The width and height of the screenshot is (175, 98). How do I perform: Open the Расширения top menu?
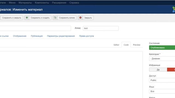coord(59,3)
